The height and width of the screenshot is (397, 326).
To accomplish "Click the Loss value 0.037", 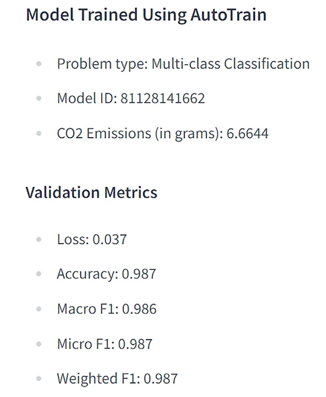I will point(109,239).
